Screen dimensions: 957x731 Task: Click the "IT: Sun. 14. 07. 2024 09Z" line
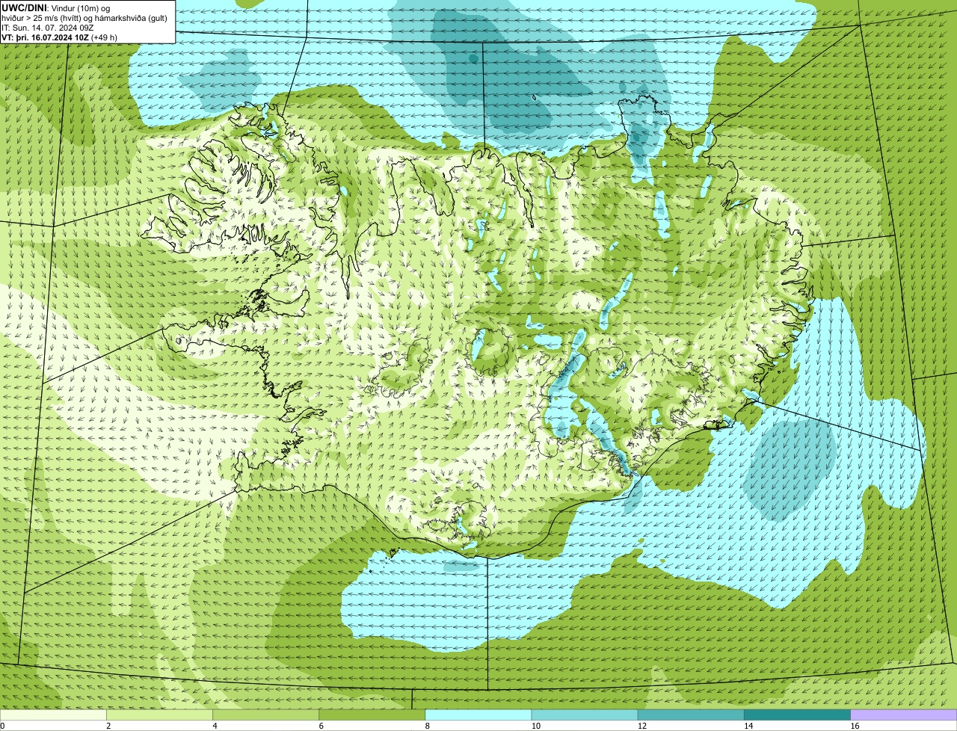tap(48, 28)
